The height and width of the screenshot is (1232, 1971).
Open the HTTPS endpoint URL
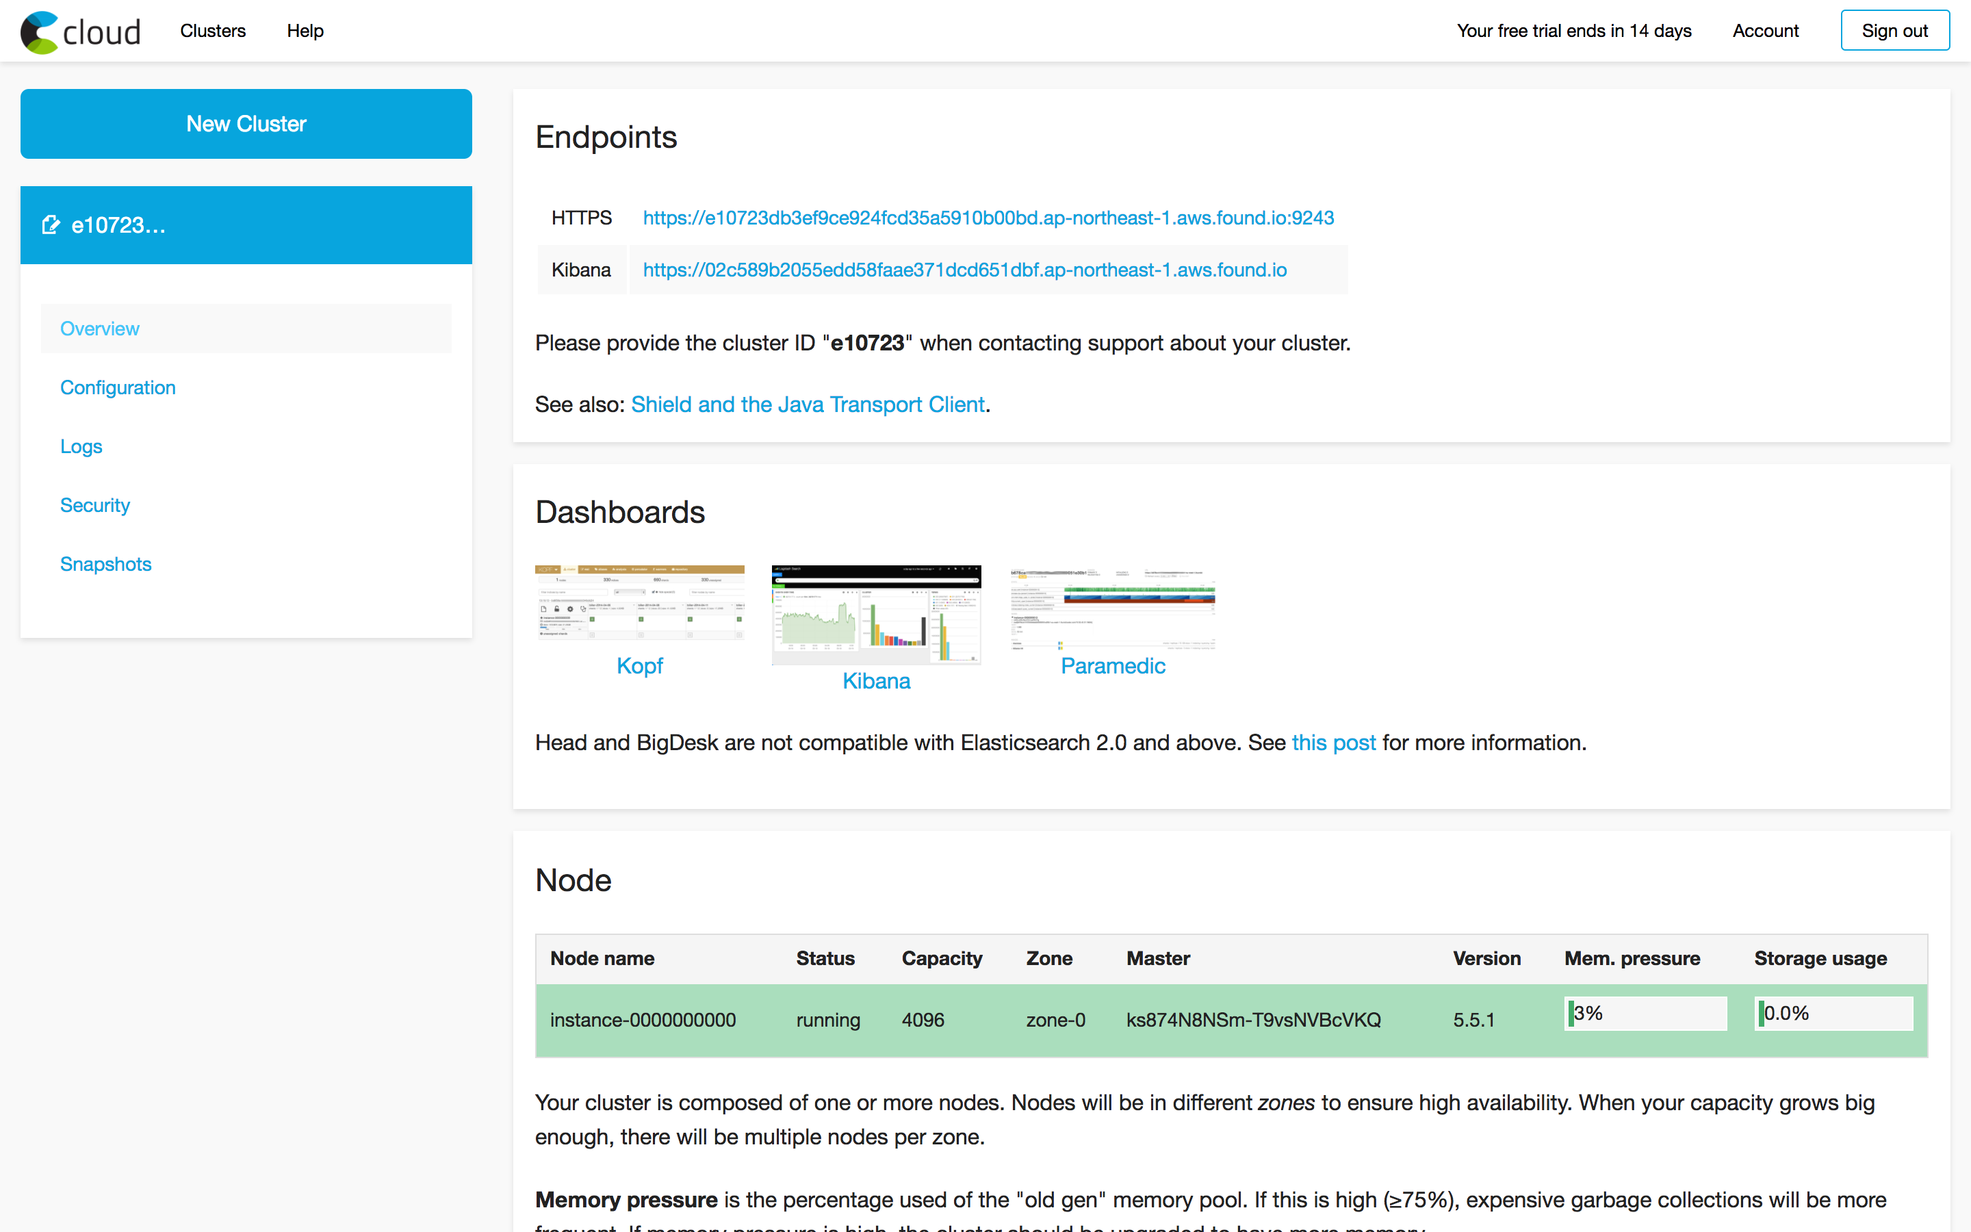(988, 218)
